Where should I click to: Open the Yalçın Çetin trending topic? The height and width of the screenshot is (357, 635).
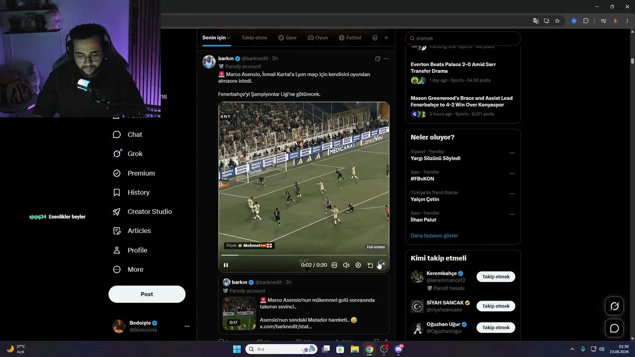(425, 199)
